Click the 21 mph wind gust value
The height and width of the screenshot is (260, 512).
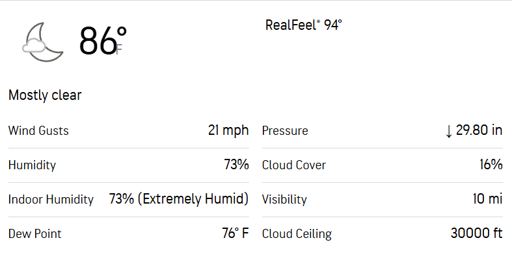228,130
